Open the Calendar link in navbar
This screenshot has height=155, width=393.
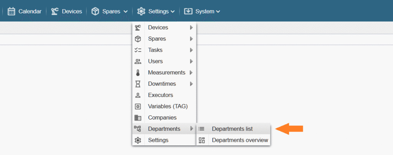30,12
